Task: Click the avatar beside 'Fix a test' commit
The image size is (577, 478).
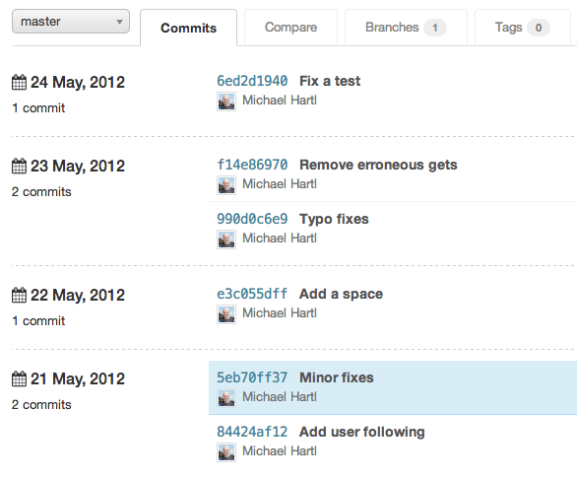Action: (x=226, y=102)
